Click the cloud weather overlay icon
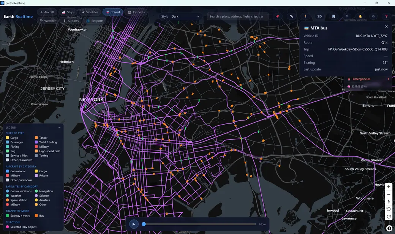This screenshot has height=234, width=395. [x=347, y=16]
